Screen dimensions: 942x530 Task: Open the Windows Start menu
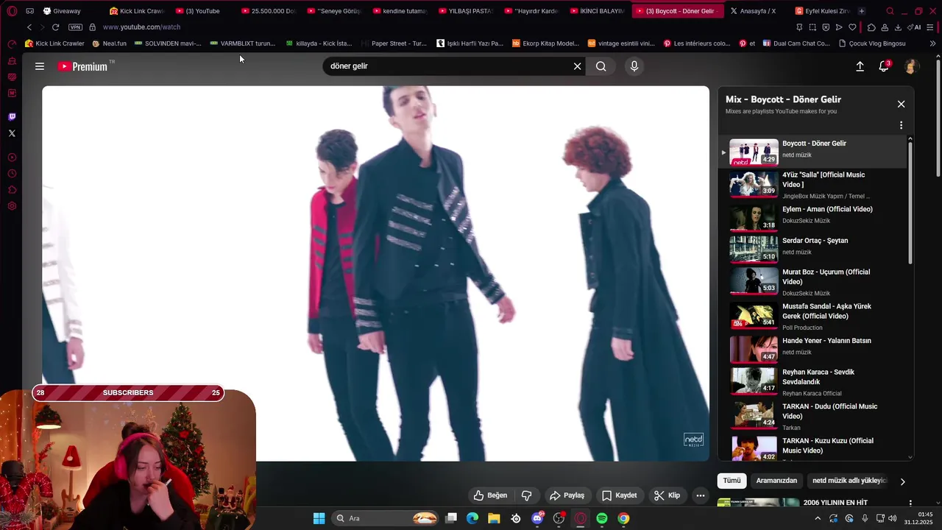(319, 518)
